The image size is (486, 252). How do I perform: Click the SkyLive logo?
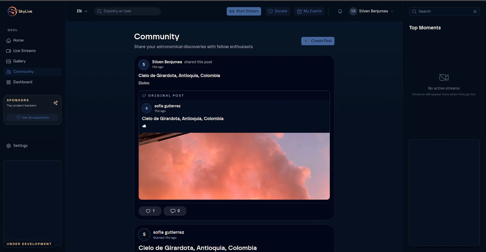[x=20, y=11]
